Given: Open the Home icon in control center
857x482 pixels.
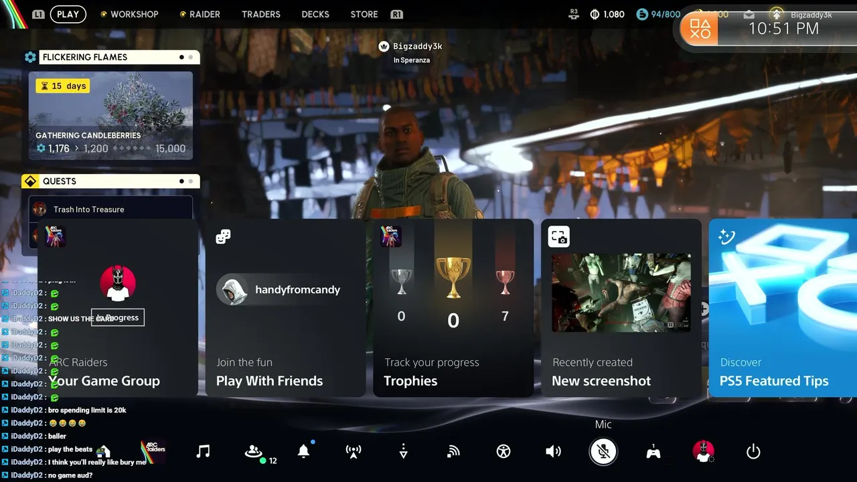Looking at the screenshot, I should click(x=103, y=451).
